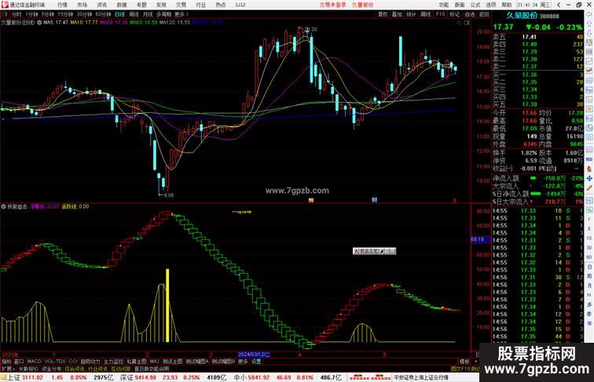
Task: Click the 交易未登录 login link
Action: pos(332,5)
